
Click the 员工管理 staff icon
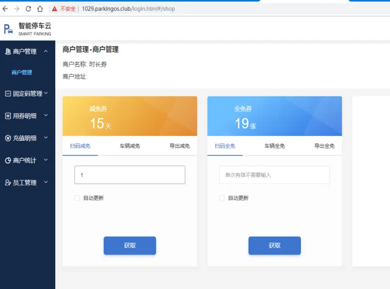(x=8, y=183)
